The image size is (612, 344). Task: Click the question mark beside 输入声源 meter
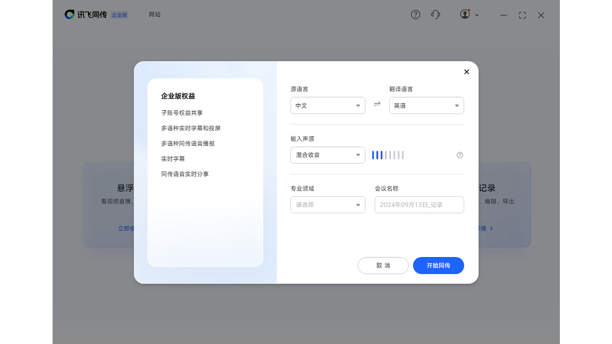(x=459, y=155)
